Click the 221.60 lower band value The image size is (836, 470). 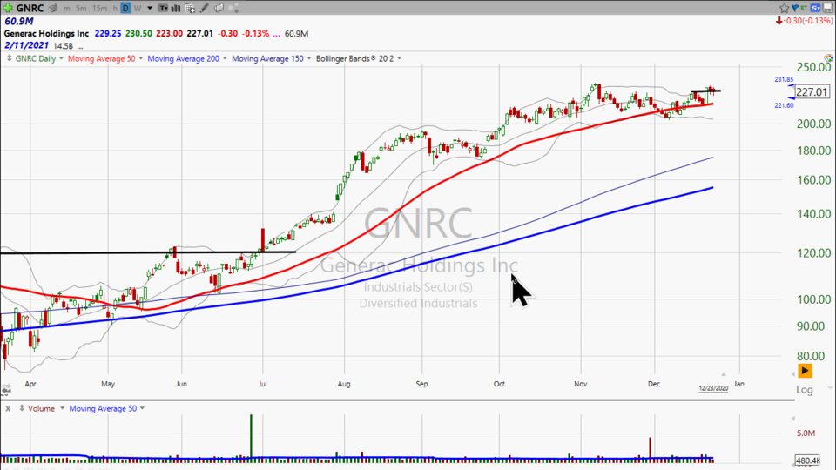(784, 105)
